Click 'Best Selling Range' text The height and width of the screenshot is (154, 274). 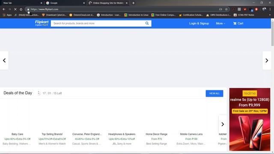click(157, 144)
